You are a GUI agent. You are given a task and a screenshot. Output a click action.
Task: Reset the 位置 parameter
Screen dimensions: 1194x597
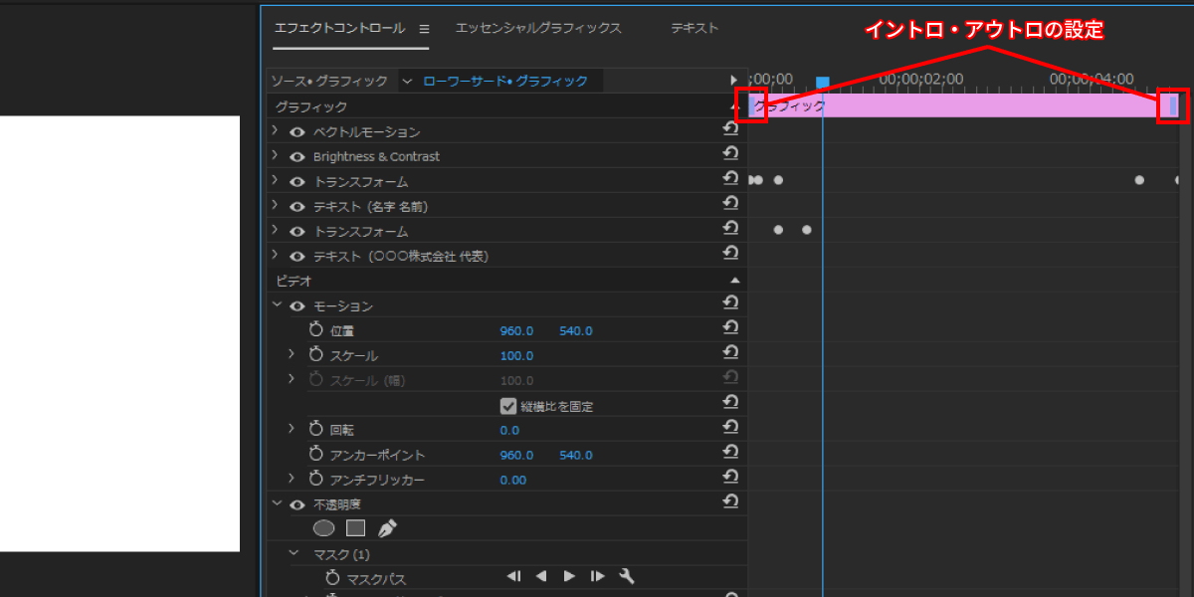730,328
